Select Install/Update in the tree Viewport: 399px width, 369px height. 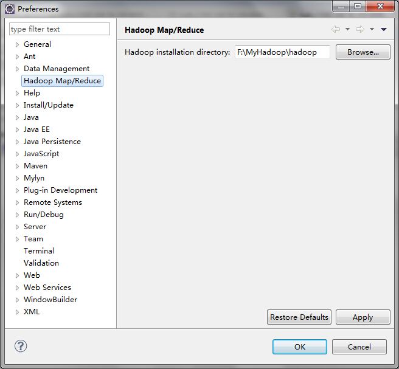(49, 105)
